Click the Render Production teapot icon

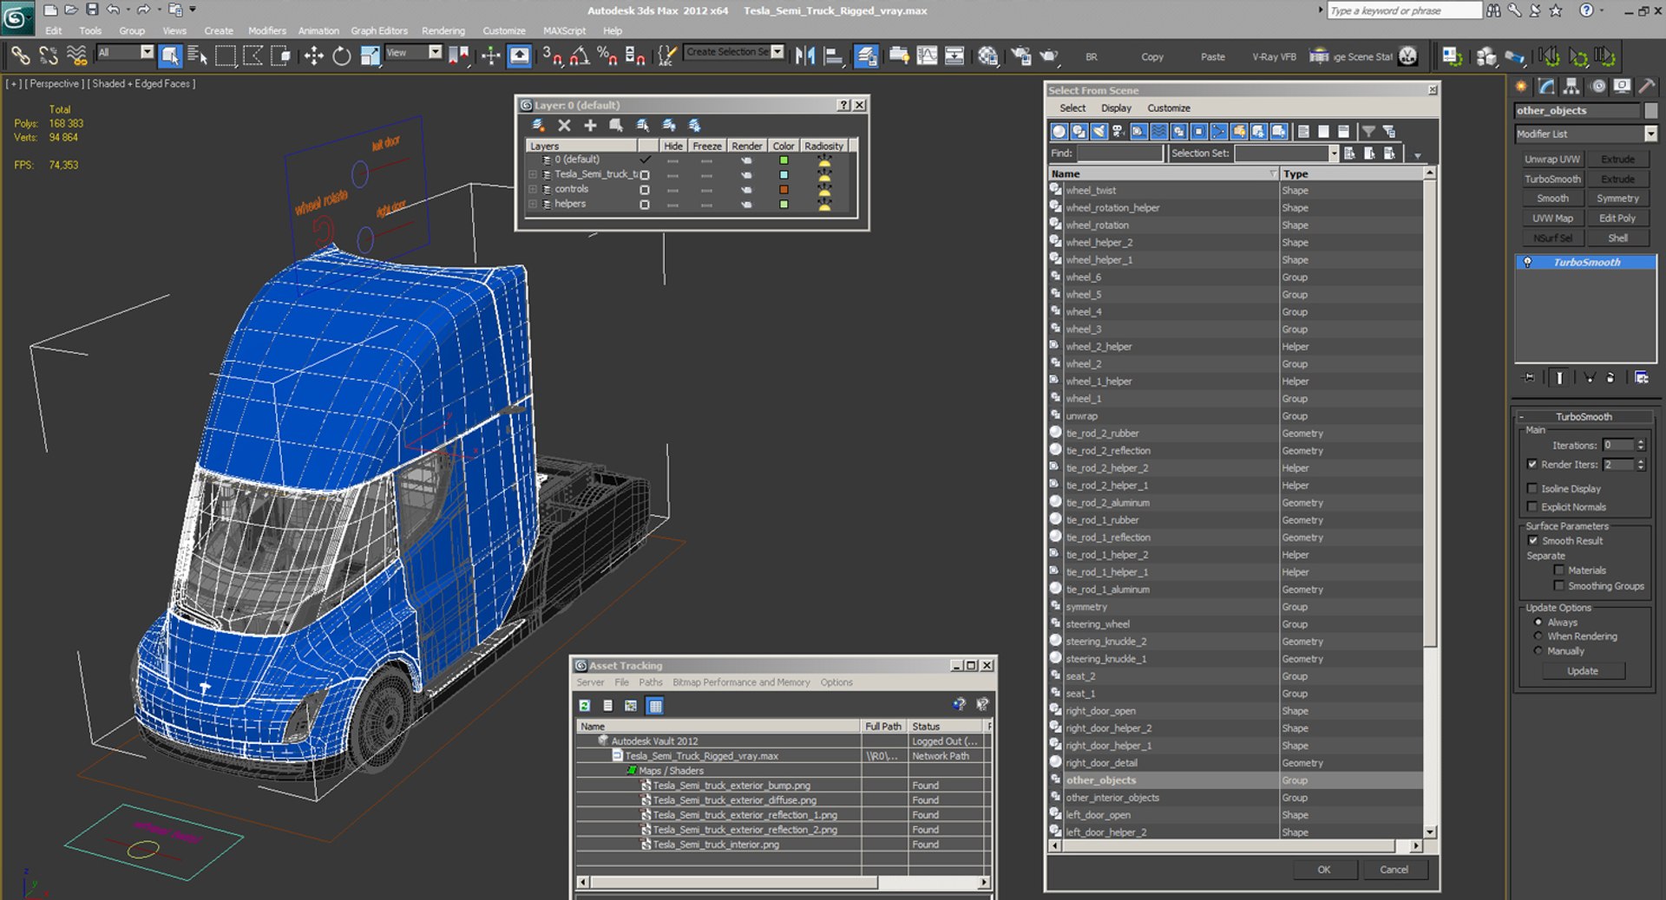(x=1049, y=56)
